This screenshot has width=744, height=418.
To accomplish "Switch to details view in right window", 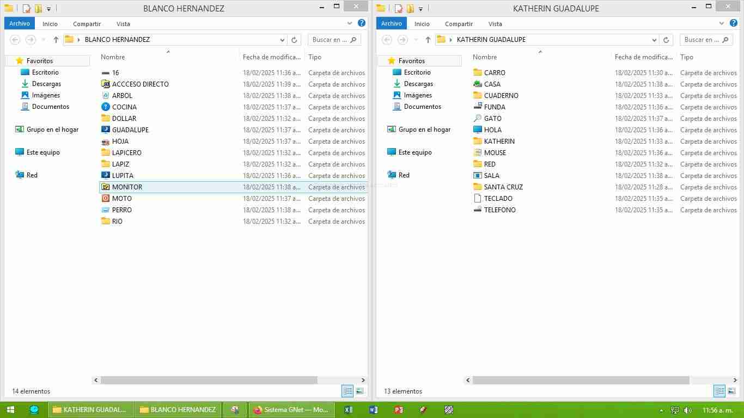I will click(719, 391).
